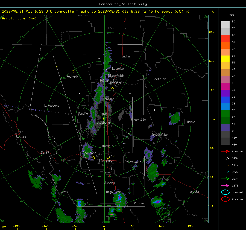Click the green storm cell near Hanna
Screen dimensions: 246x230
click(x=175, y=118)
